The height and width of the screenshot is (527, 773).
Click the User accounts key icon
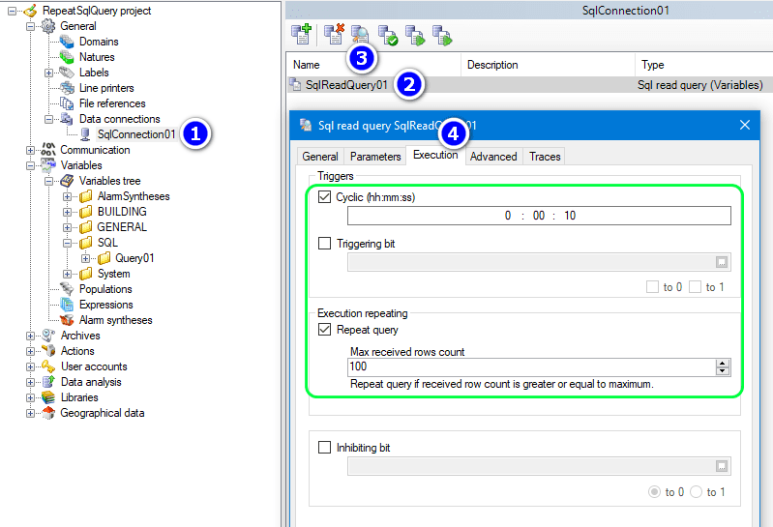47,366
